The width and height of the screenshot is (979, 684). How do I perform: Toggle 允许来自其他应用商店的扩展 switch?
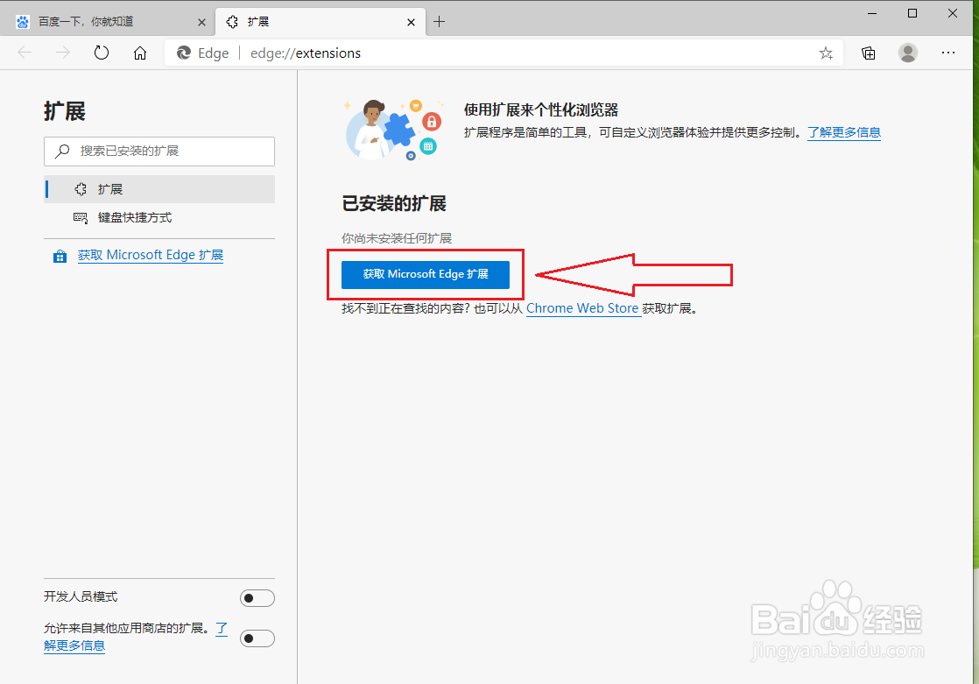pyautogui.click(x=257, y=638)
